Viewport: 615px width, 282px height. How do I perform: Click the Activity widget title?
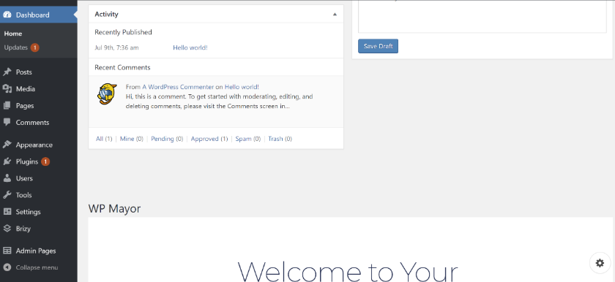coord(106,14)
